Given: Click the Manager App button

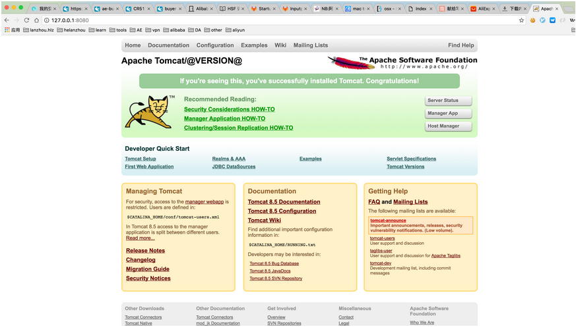Looking at the screenshot, I should 448,113.
